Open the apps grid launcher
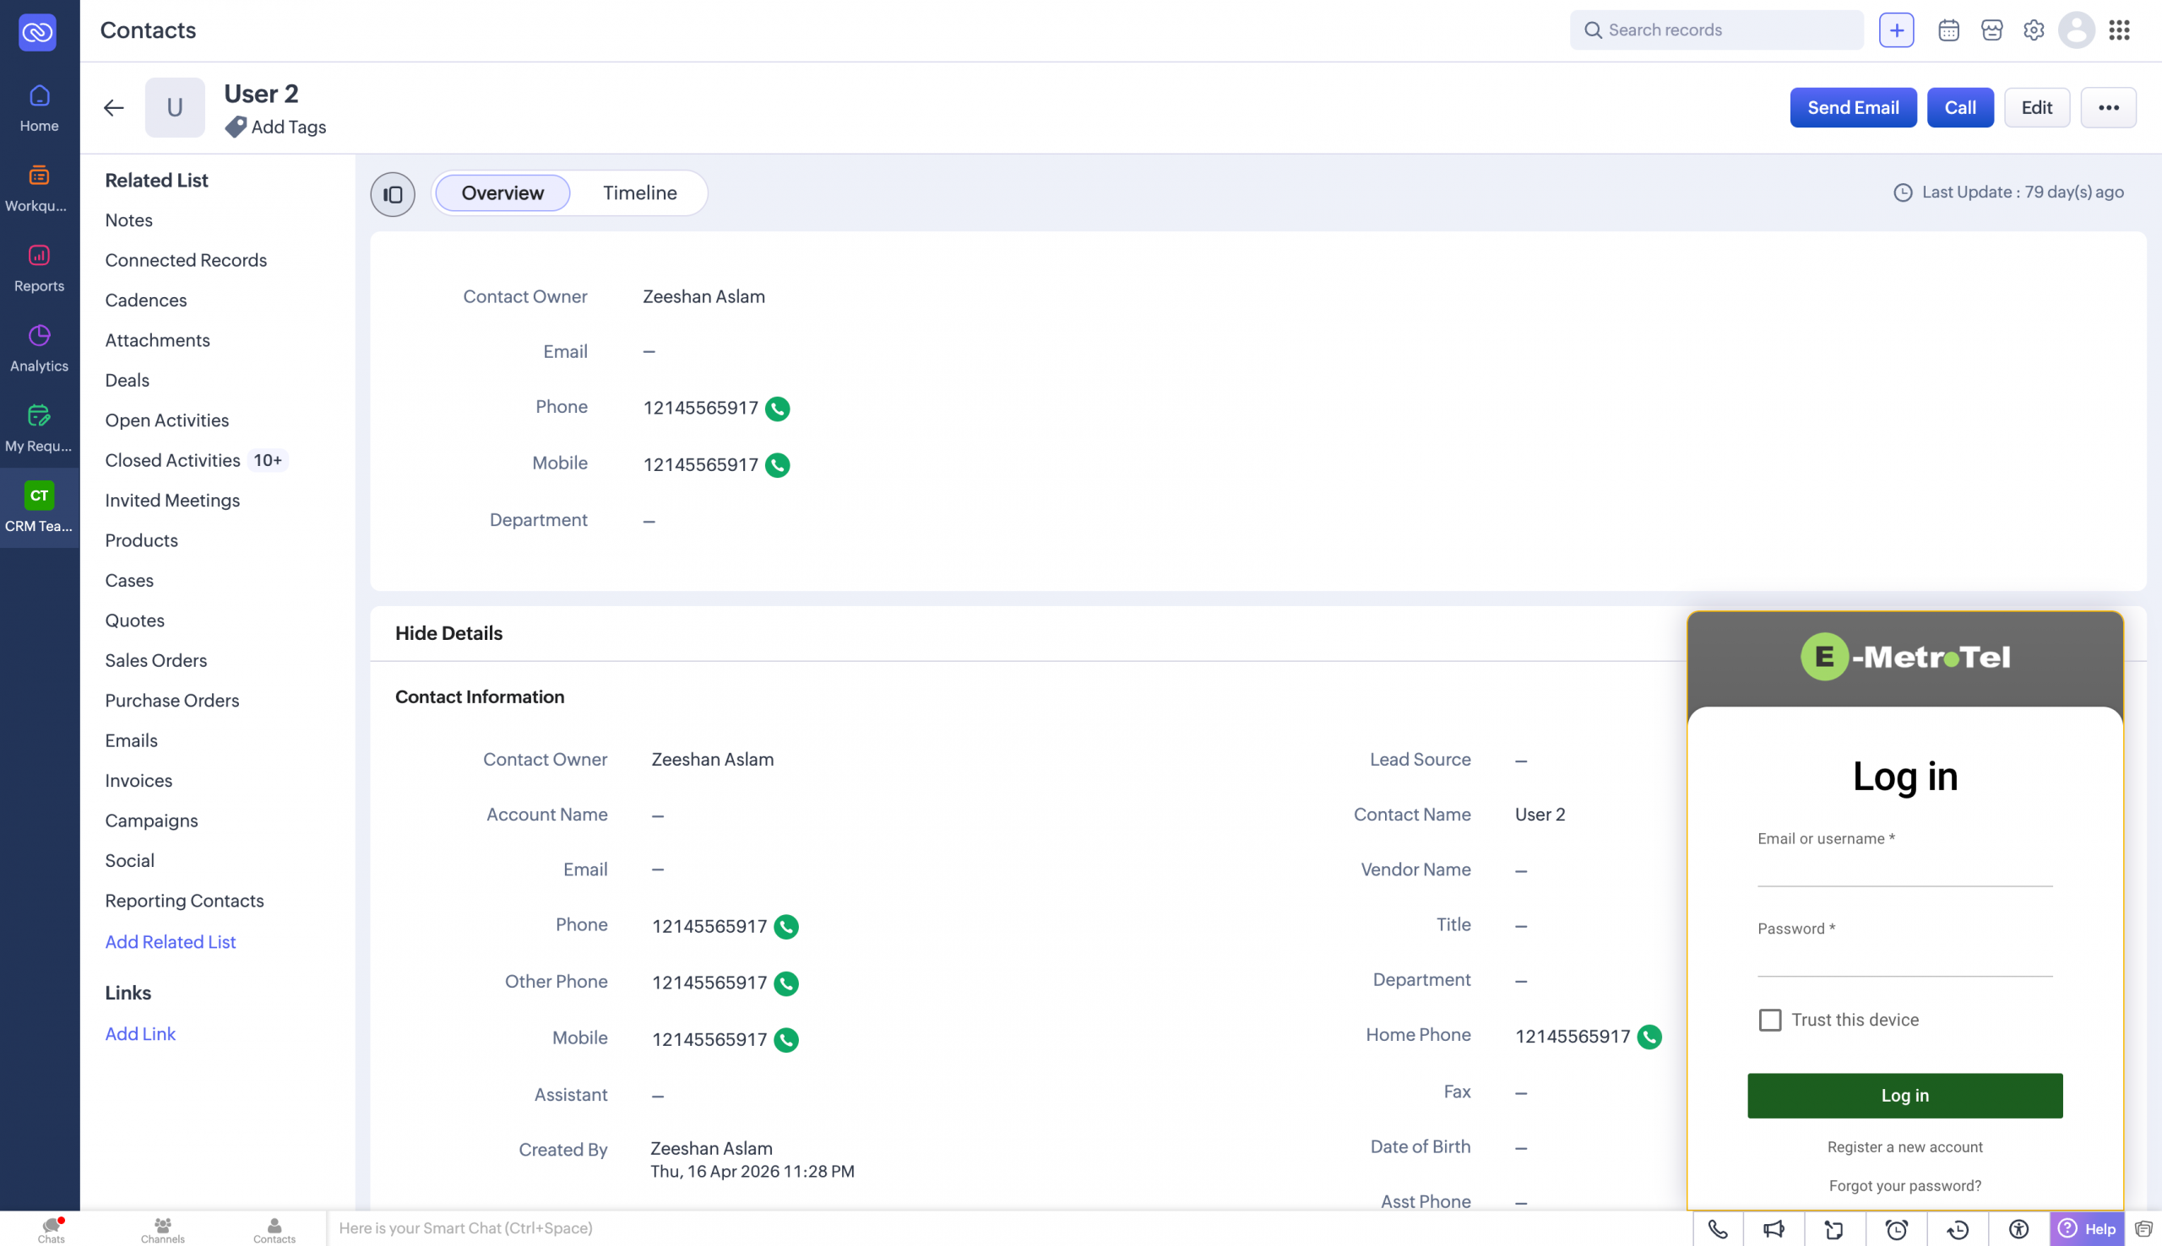The width and height of the screenshot is (2162, 1246). point(2119,30)
